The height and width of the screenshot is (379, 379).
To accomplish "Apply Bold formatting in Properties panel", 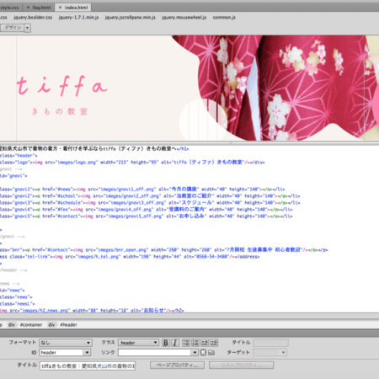I will (166, 343).
